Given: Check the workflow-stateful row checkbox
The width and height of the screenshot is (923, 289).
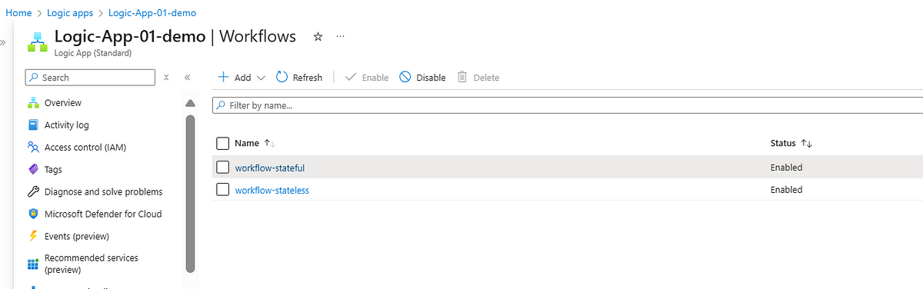Looking at the screenshot, I should (x=223, y=168).
